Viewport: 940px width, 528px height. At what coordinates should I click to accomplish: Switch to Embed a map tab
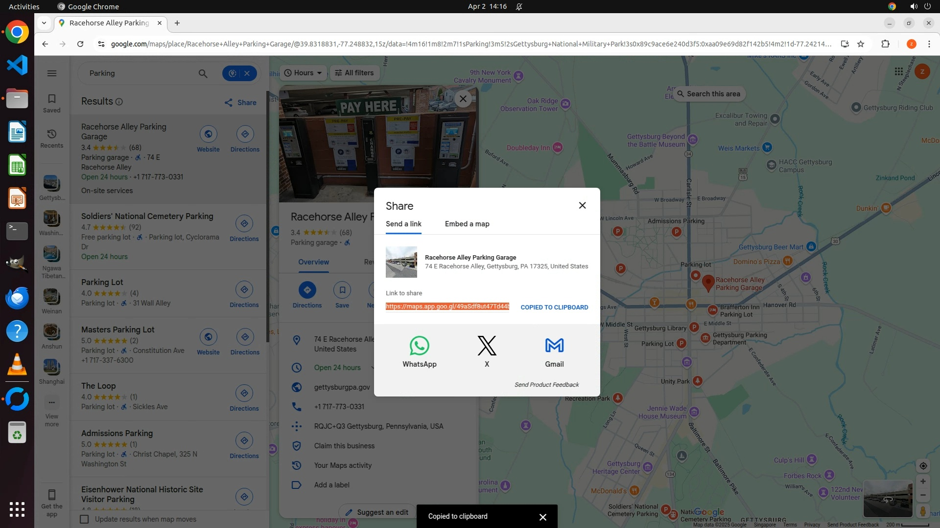click(467, 224)
